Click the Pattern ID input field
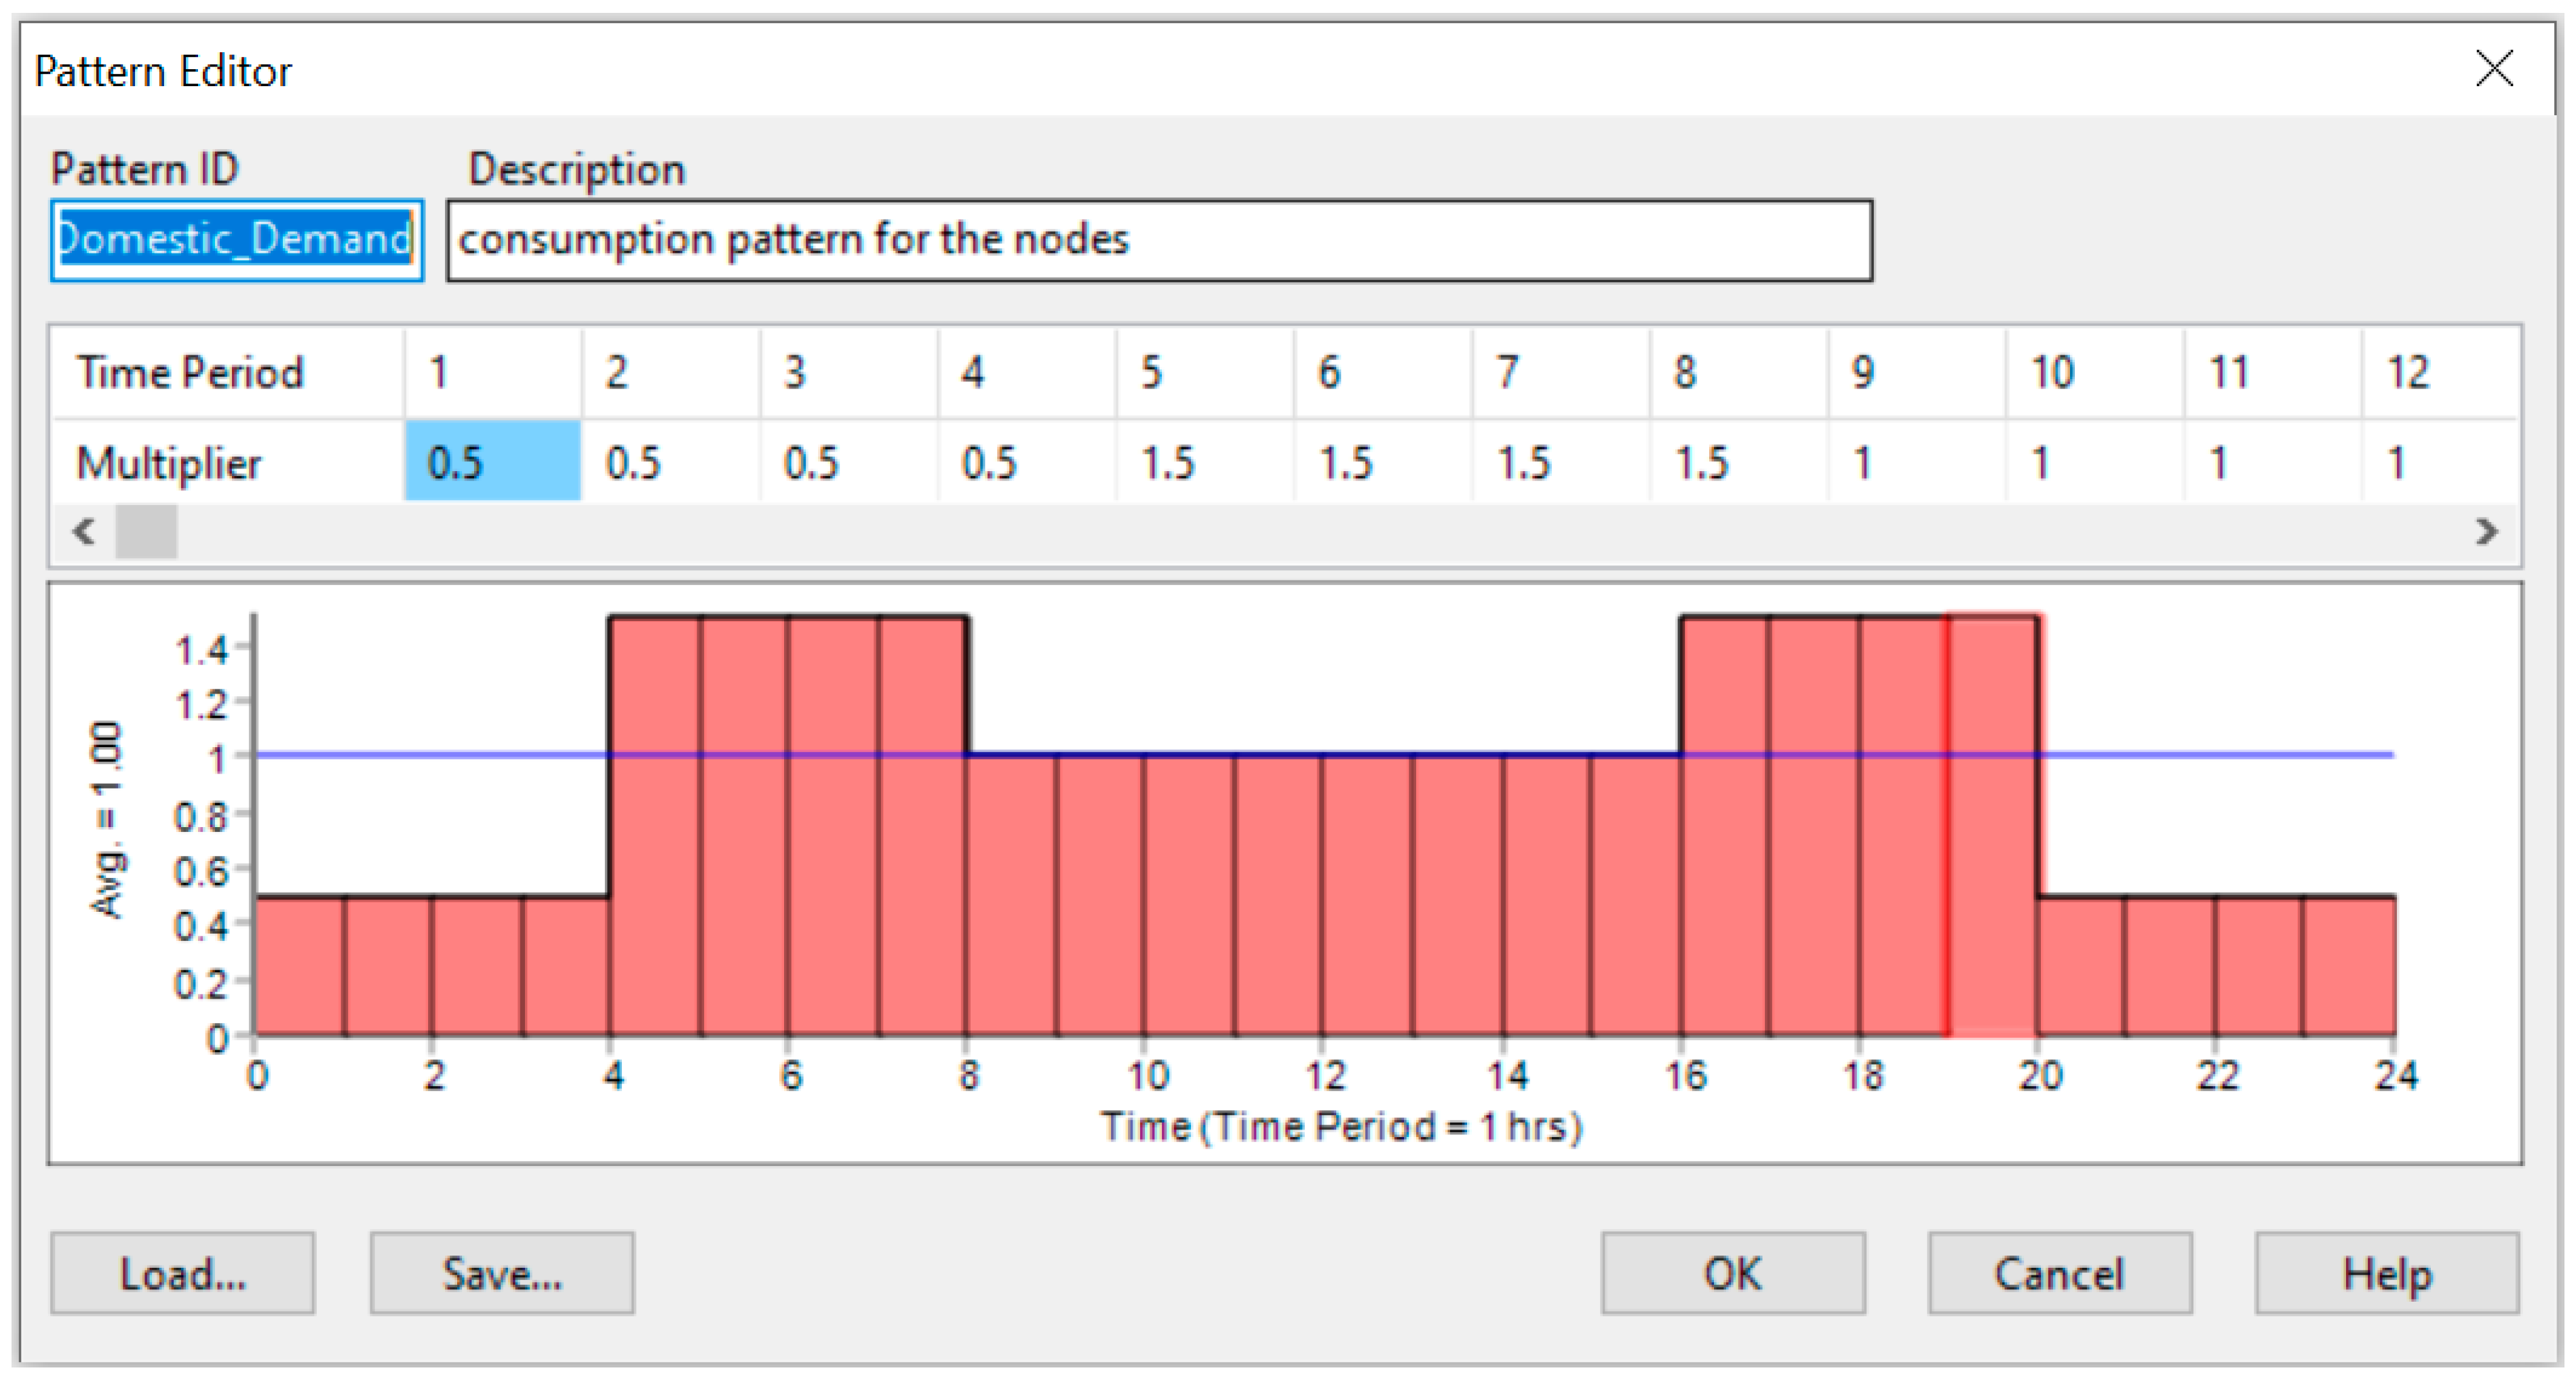The height and width of the screenshot is (1381, 2576). coord(236,240)
